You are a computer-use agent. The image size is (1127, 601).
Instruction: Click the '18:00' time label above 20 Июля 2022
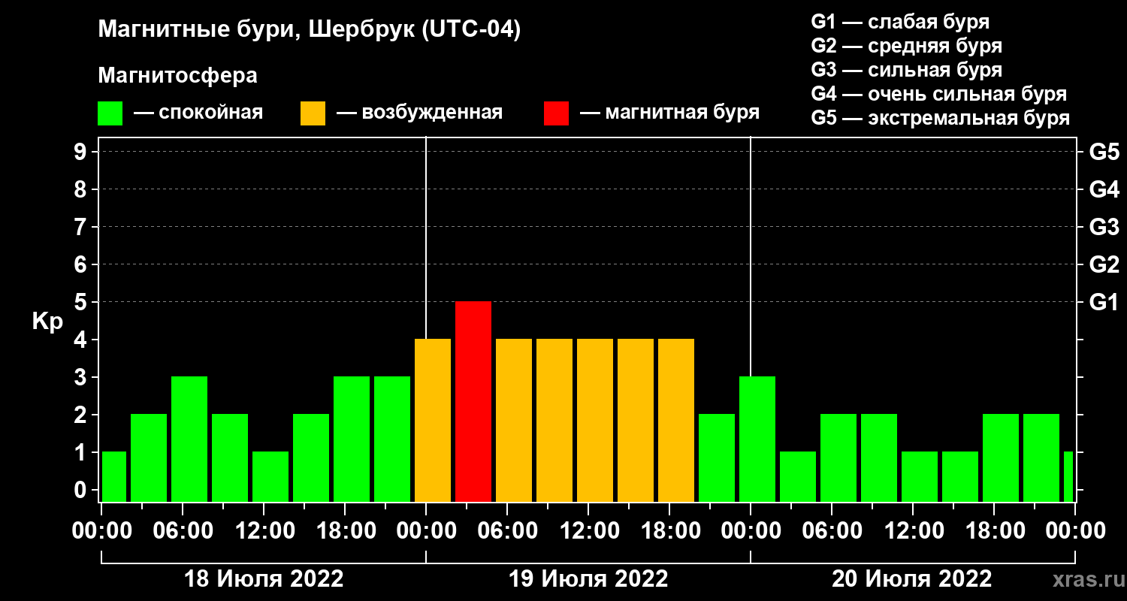(994, 531)
